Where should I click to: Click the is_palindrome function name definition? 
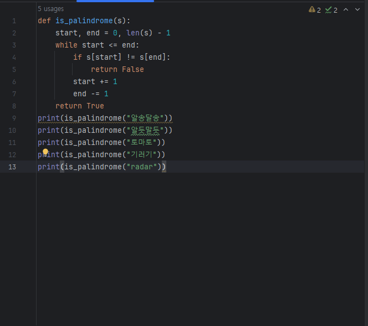(x=84, y=21)
